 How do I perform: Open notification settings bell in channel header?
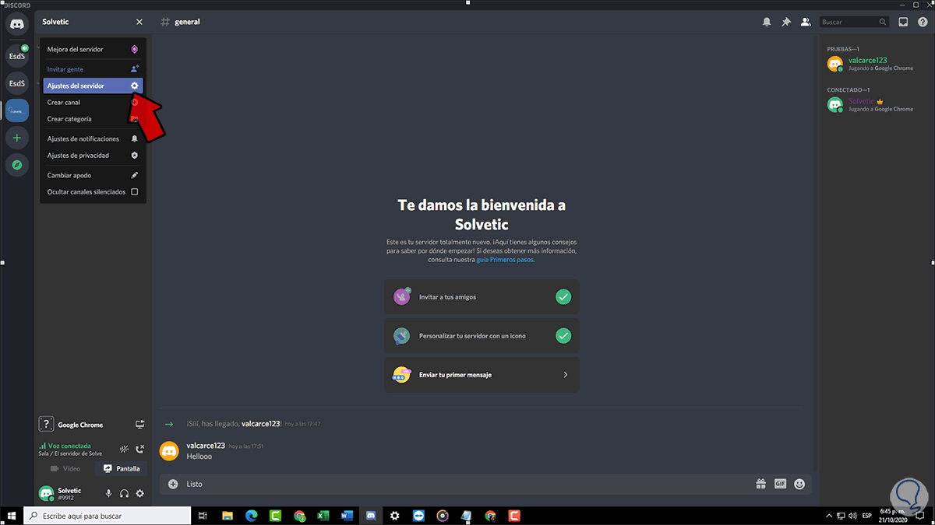[767, 22]
